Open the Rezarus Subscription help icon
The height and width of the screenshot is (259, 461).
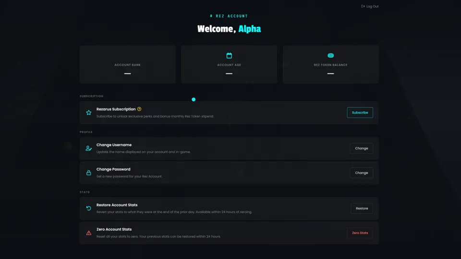tap(139, 109)
